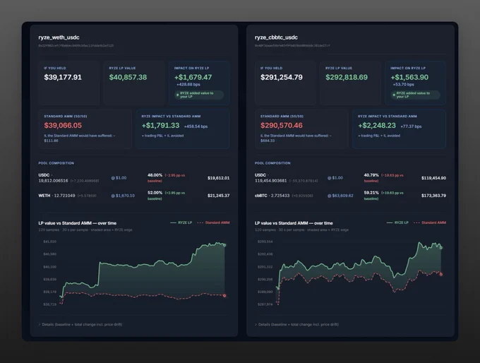The height and width of the screenshot is (363, 480).
Task: Click the +53.70 bps figure
Action: coord(404,85)
